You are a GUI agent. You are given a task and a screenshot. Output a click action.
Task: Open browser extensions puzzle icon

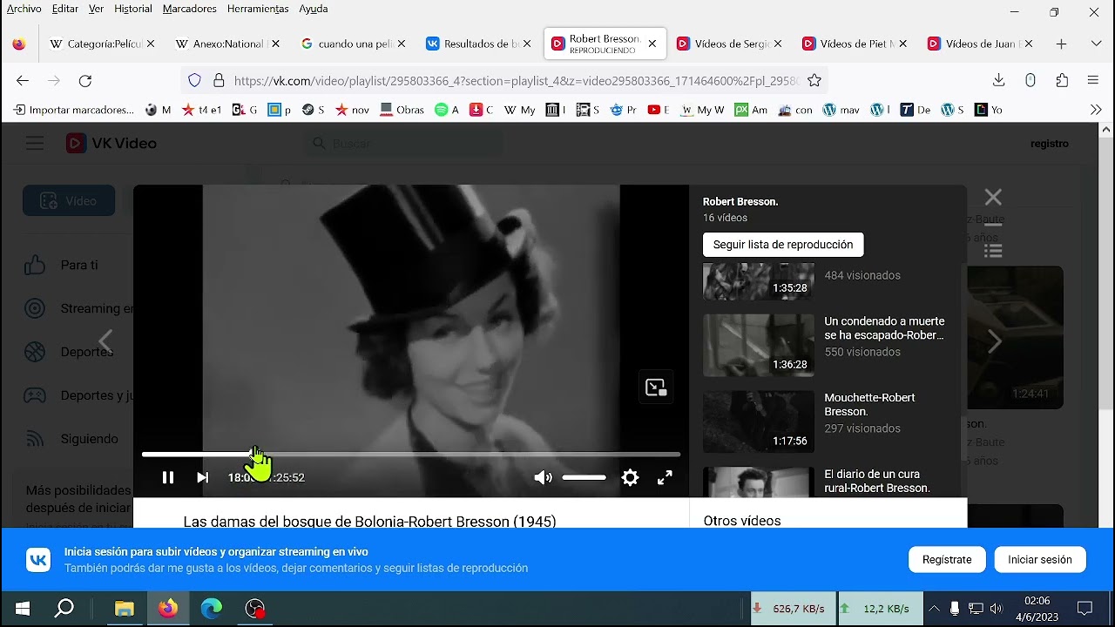tap(1062, 80)
